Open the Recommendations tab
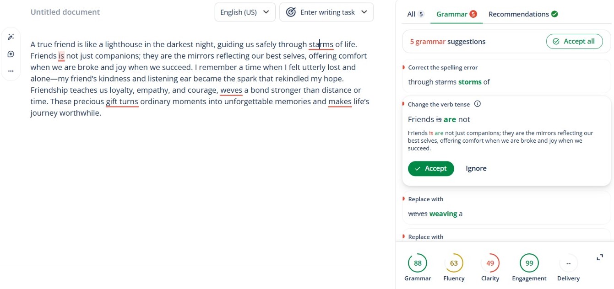Image resolution: width=614 pixels, height=289 pixels. pyautogui.click(x=519, y=14)
